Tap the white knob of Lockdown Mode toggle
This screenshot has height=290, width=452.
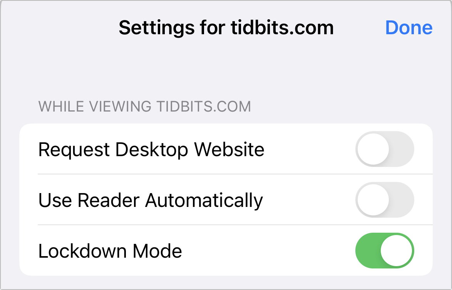pos(396,250)
